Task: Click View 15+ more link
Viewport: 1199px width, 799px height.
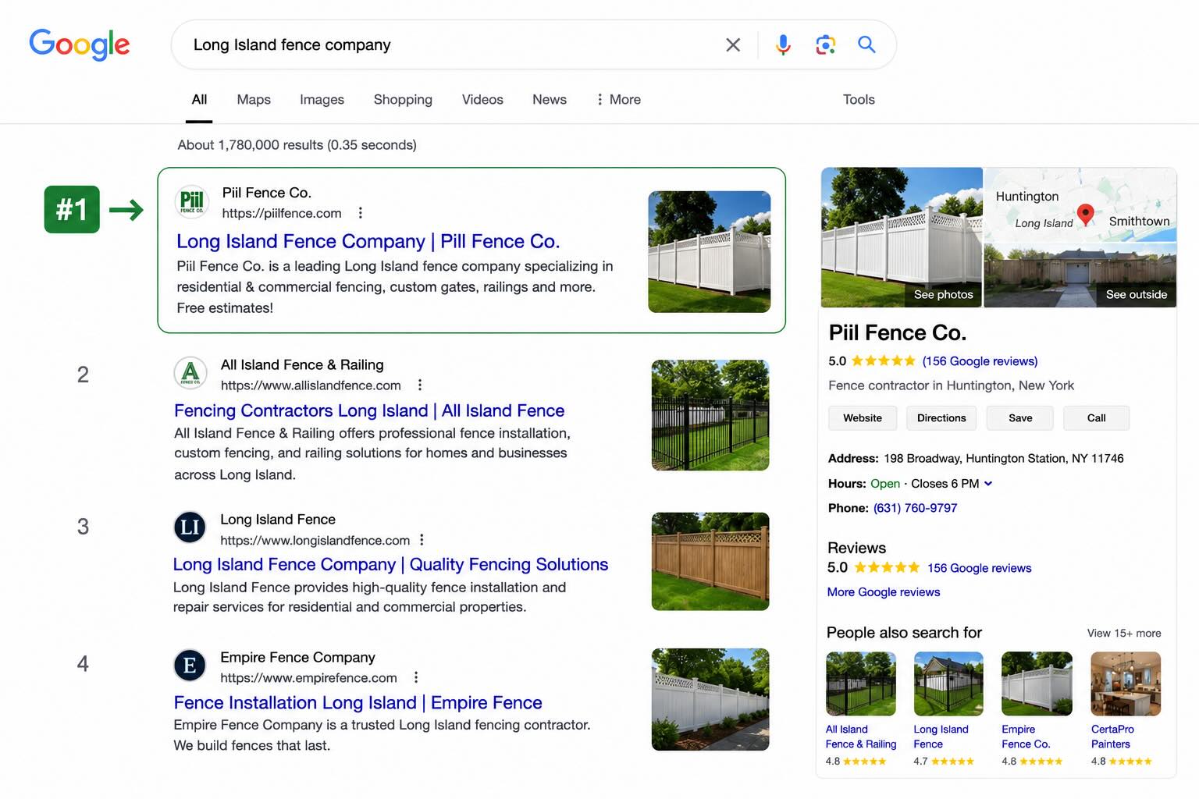Action: coord(1124,633)
